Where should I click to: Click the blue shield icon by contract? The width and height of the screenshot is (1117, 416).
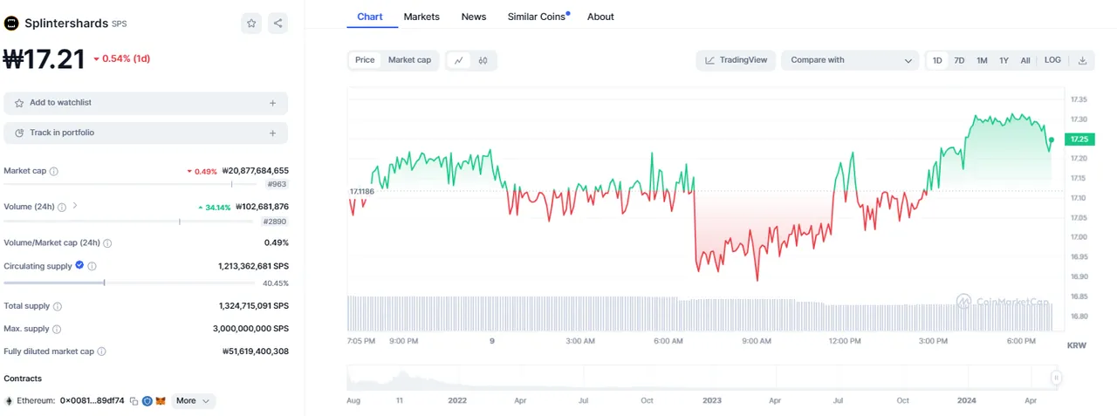pyautogui.click(x=147, y=401)
